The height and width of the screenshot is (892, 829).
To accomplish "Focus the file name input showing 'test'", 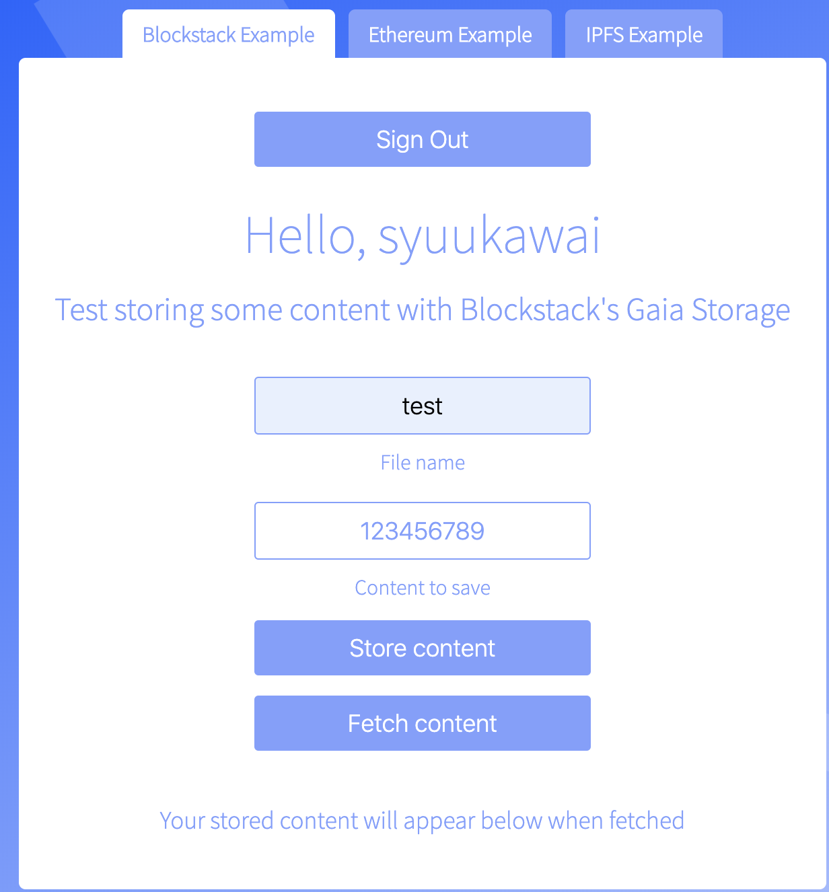I will (x=422, y=405).
